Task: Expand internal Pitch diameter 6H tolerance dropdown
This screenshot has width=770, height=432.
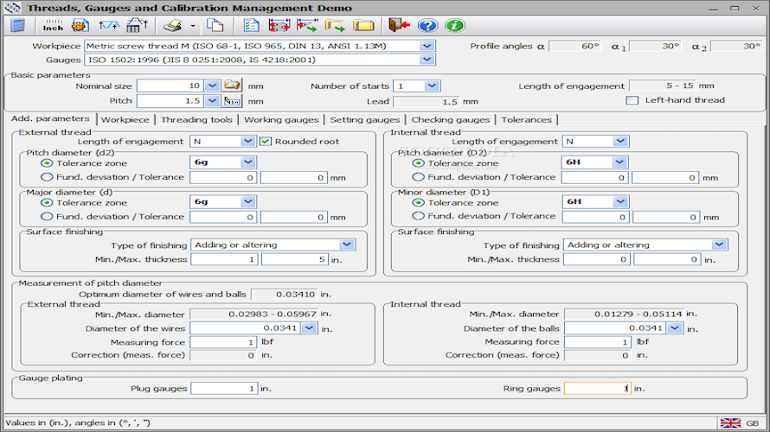Action: 619,162
